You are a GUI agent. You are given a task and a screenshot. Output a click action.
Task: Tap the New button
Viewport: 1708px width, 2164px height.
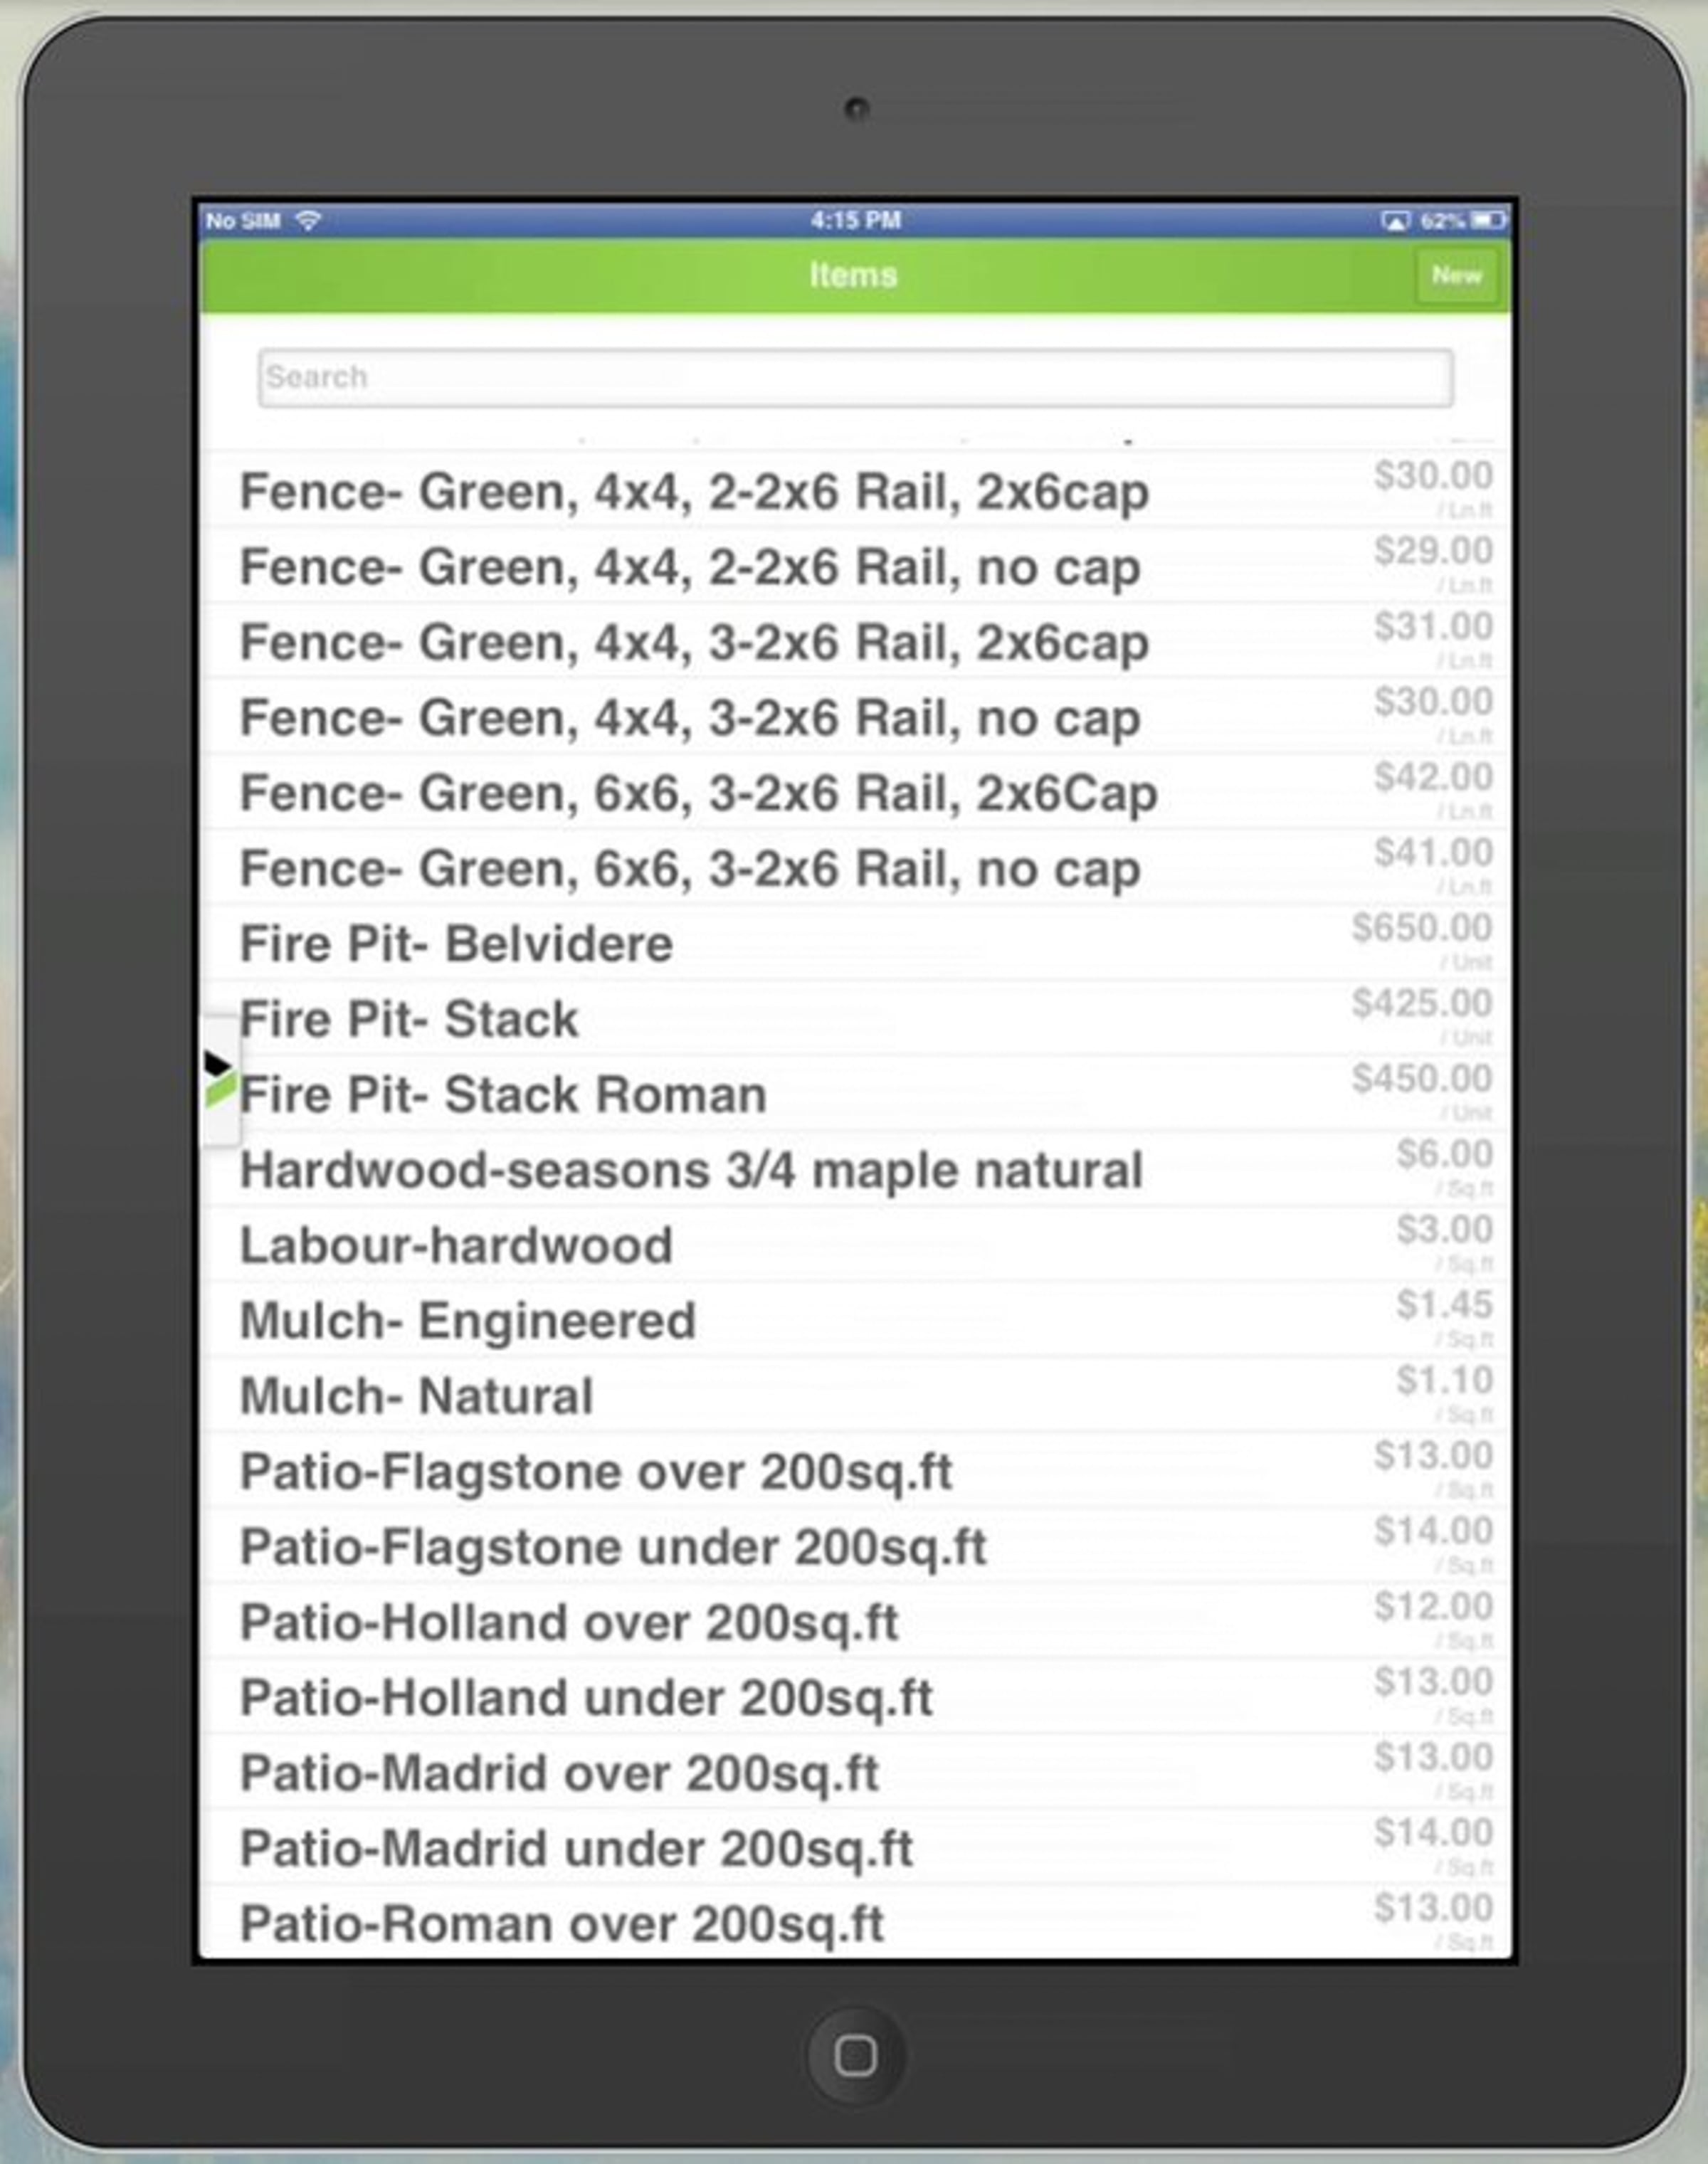click(x=1456, y=275)
